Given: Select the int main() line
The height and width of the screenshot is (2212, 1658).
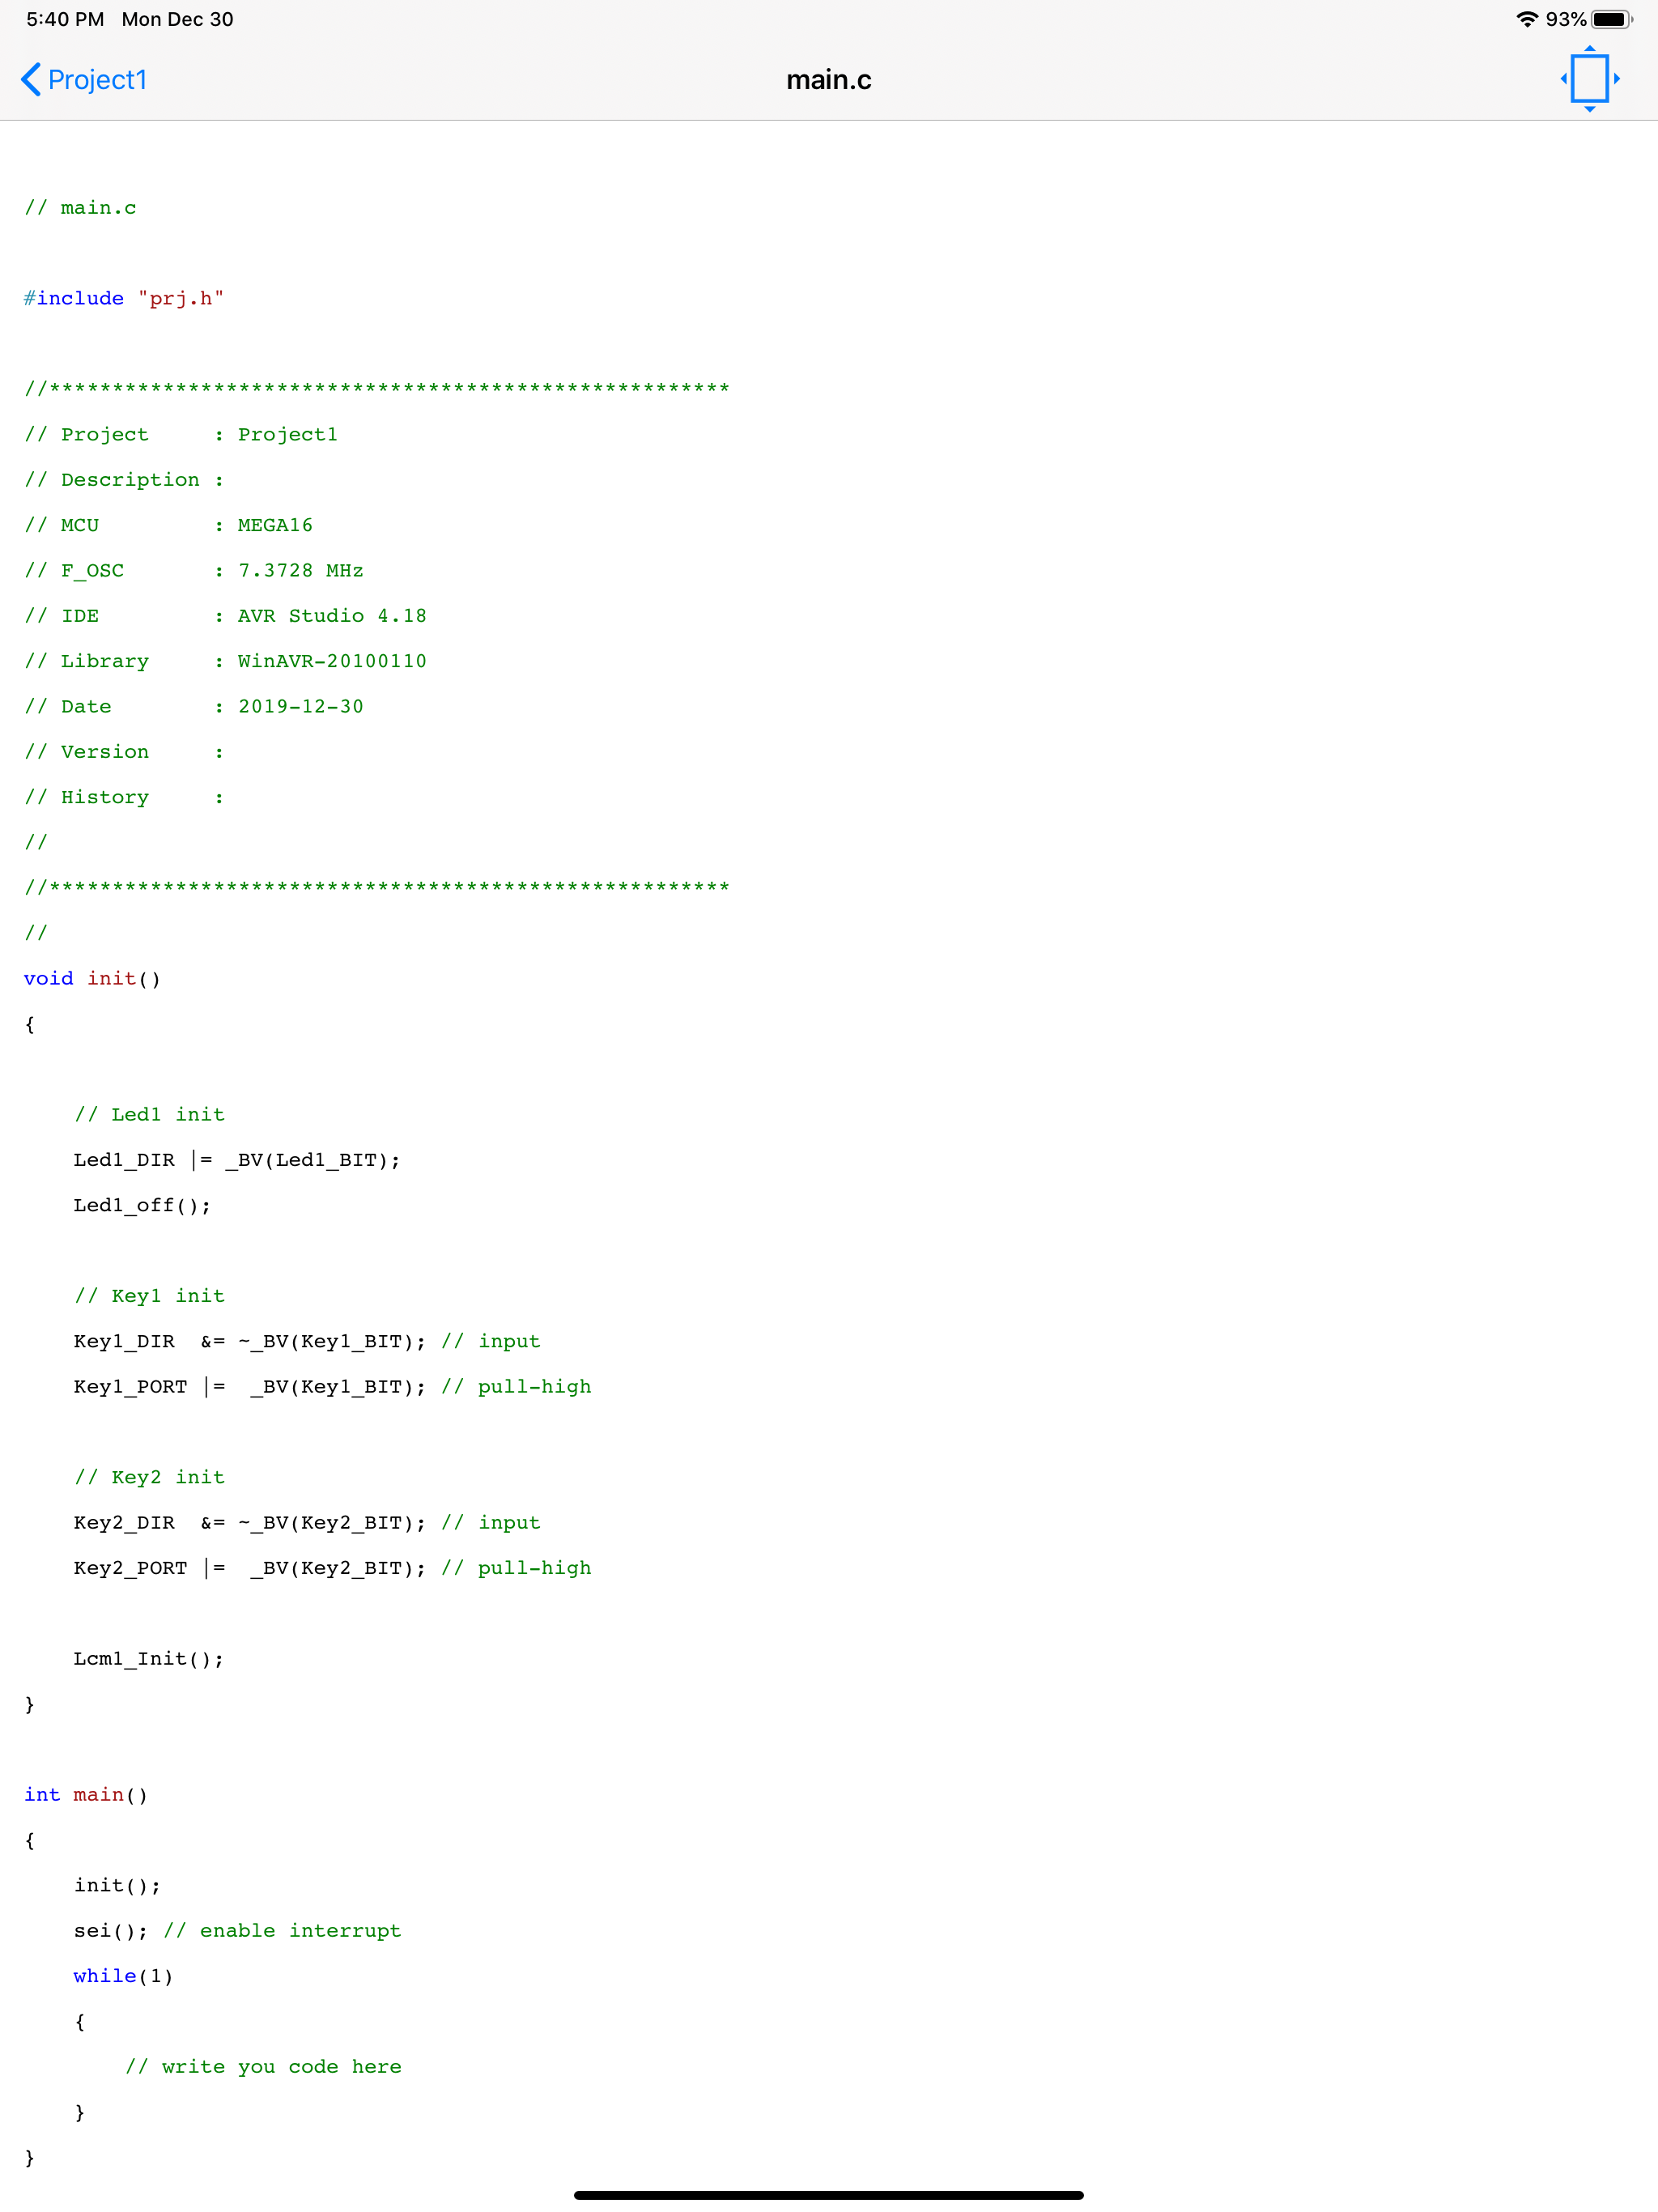Looking at the screenshot, I should tap(85, 1794).
